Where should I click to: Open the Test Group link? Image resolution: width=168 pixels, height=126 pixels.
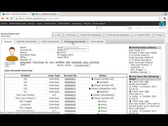pos(38,62)
